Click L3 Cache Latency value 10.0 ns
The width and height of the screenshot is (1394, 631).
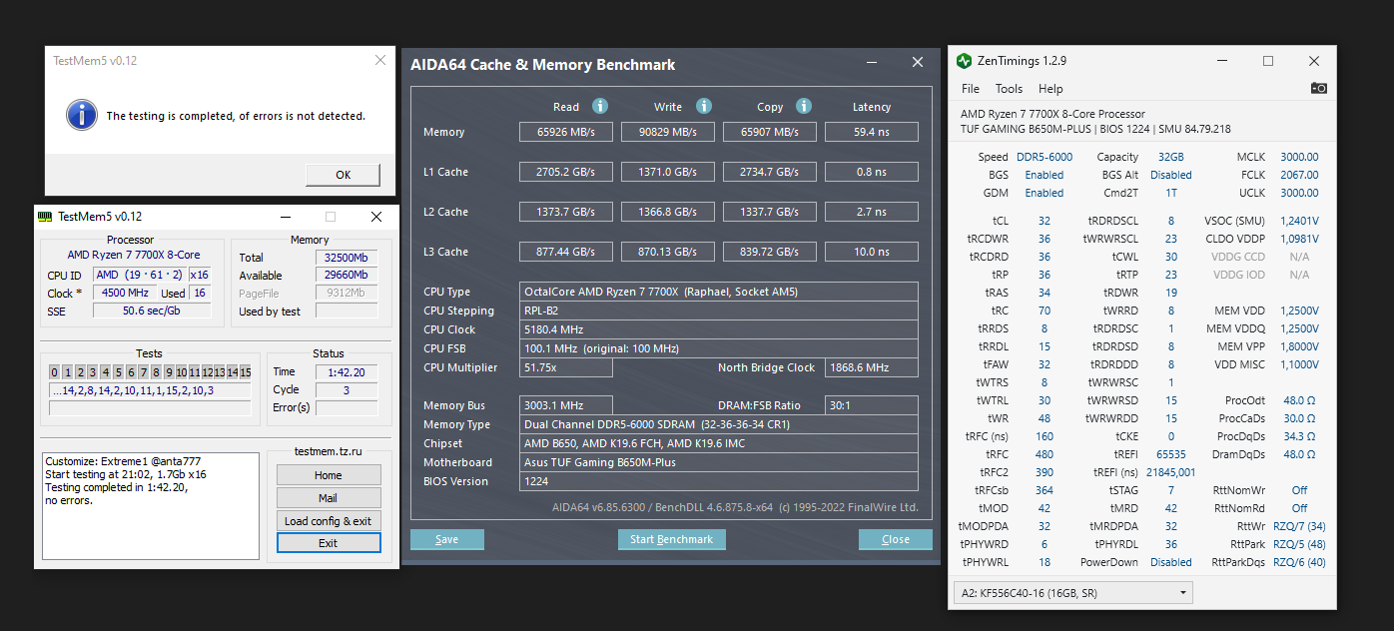tap(872, 252)
